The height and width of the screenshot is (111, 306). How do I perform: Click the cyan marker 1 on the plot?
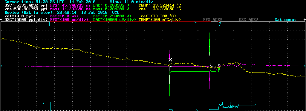pyautogui.click(x=49, y=24)
